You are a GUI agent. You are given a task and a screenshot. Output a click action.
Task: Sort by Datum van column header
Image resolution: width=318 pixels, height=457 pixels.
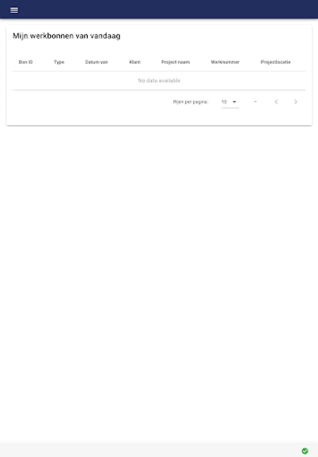pyautogui.click(x=97, y=62)
